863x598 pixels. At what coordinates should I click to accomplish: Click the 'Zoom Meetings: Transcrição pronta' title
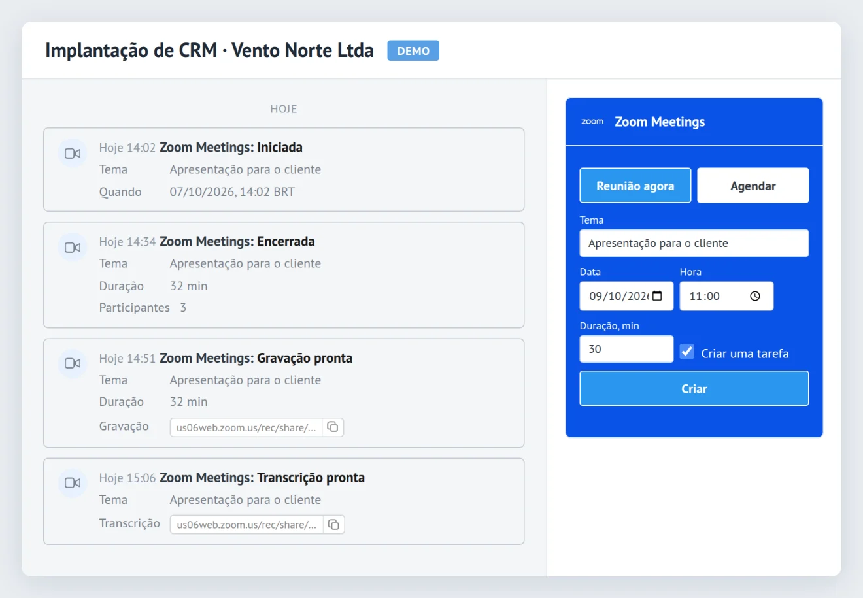pyautogui.click(x=262, y=477)
